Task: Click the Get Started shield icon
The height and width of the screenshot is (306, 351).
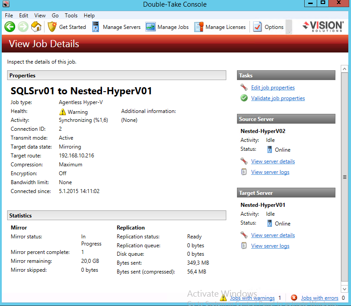Action: pyautogui.click(x=52, y=27)
